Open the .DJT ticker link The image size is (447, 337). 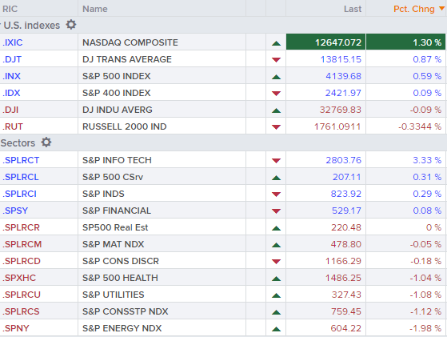coord(12,59)
